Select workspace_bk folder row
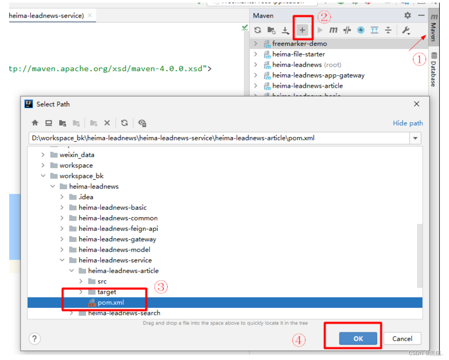 (225, 176)
